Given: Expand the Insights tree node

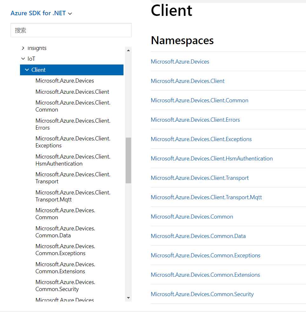Looking at the screenshot, I should [x=23, y=48].
